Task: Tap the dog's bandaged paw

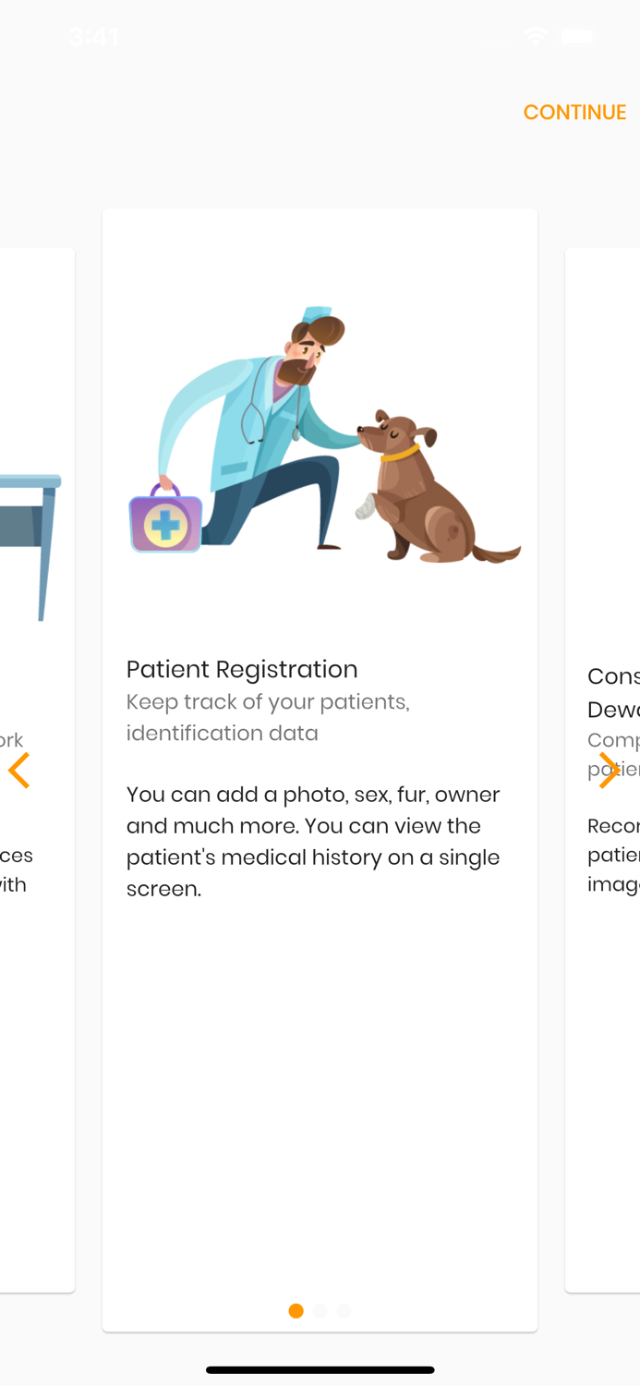Action: tap(368, 506)
